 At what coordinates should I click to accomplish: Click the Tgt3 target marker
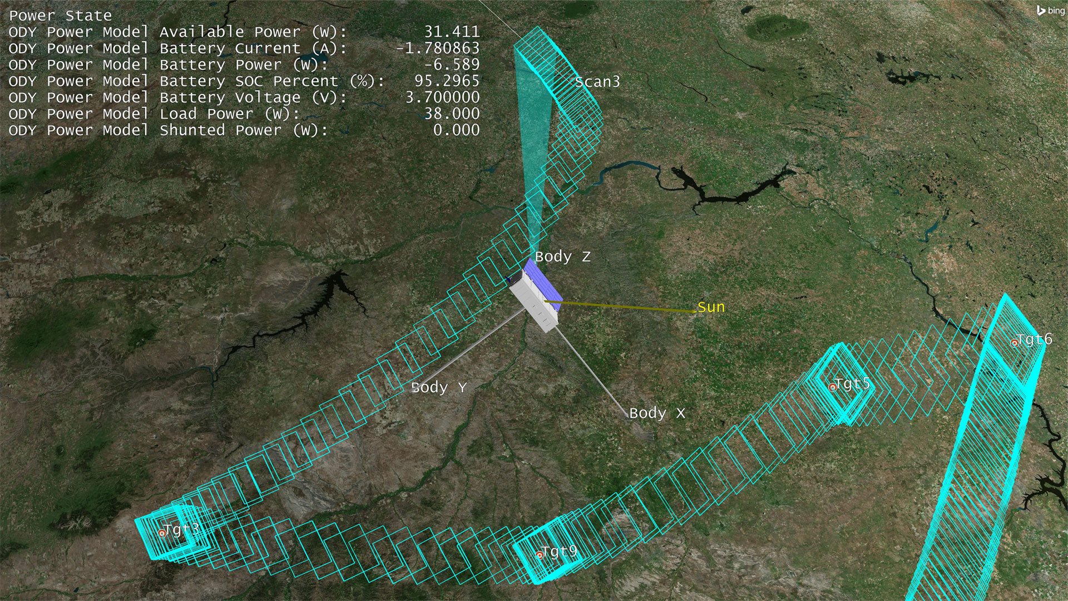(162, 533)
